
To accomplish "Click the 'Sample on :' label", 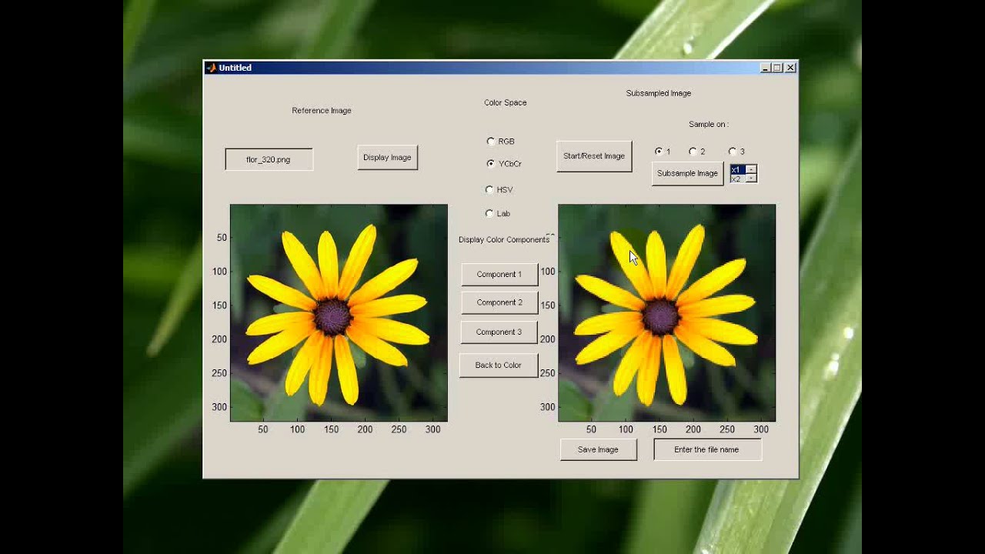I will point(709,124).
